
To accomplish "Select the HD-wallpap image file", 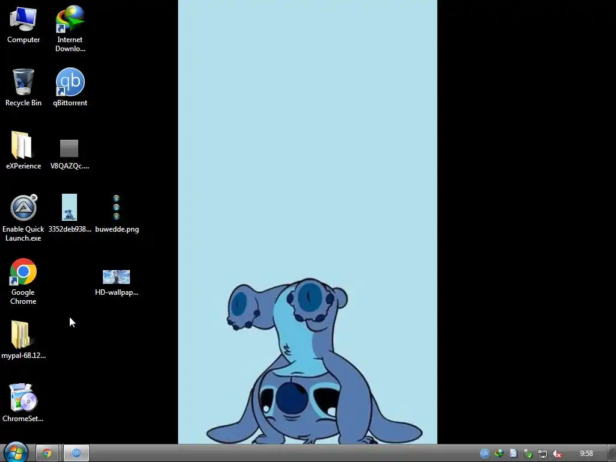I will coord(116,283).
